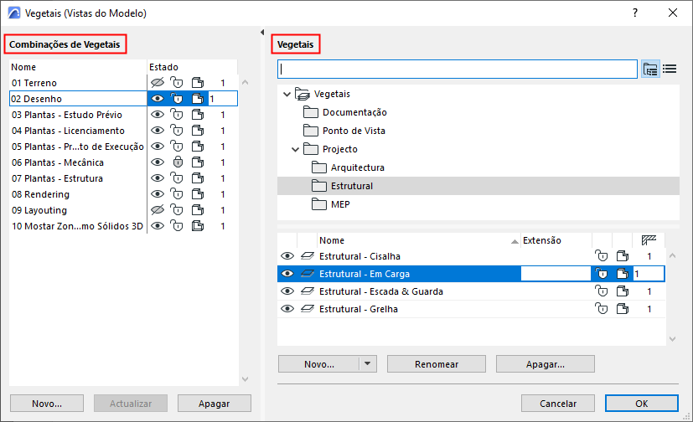Click lock icon for Estrutural - Cisalha
The height and width of the screenshot is (422, 693).
coord(600,256)
